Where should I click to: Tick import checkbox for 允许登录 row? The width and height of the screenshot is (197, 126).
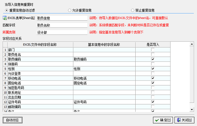tap(153, 73)
